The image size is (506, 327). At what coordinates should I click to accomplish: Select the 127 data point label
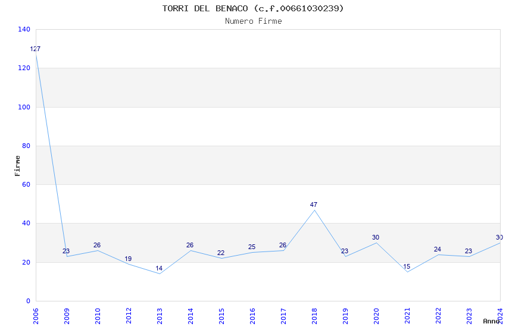(35, 49)
